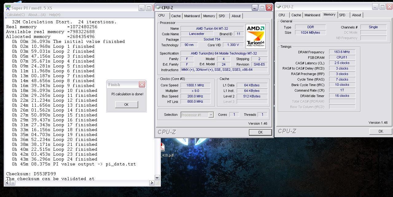This screenshot has width=393, height=197.
Task: Click the Instructions field listing MMX, SSE3
Action: point(224,70)
